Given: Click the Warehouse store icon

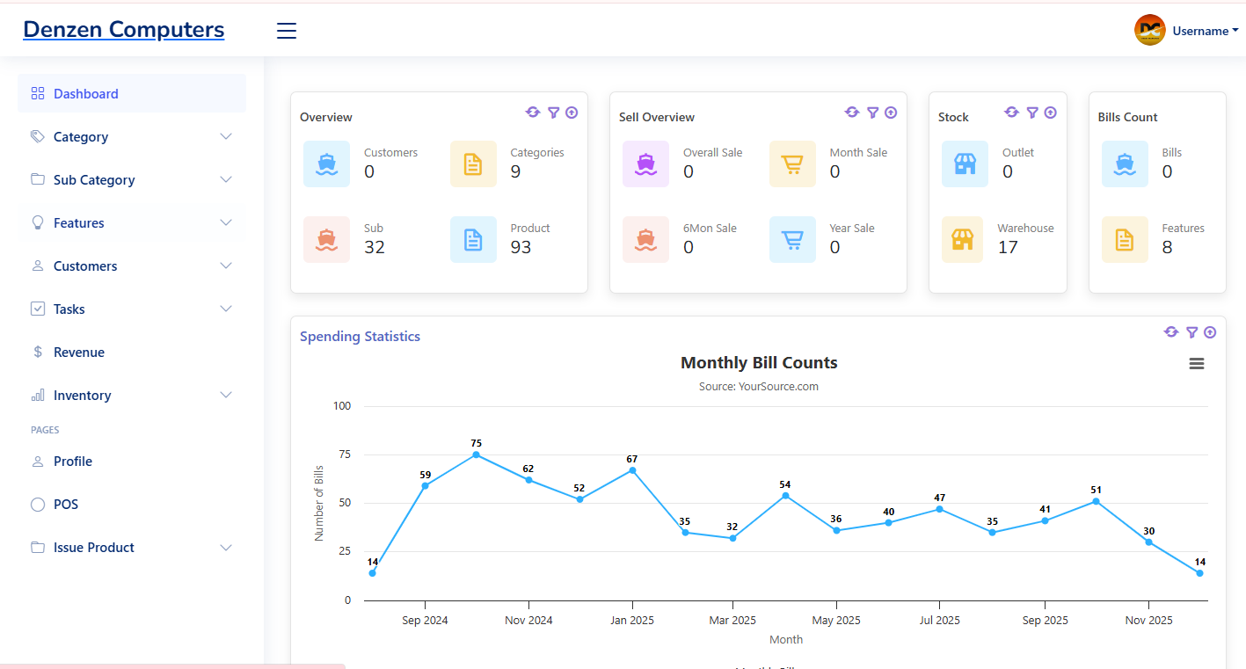Looking at the screenshot, I should coord(965,239).
